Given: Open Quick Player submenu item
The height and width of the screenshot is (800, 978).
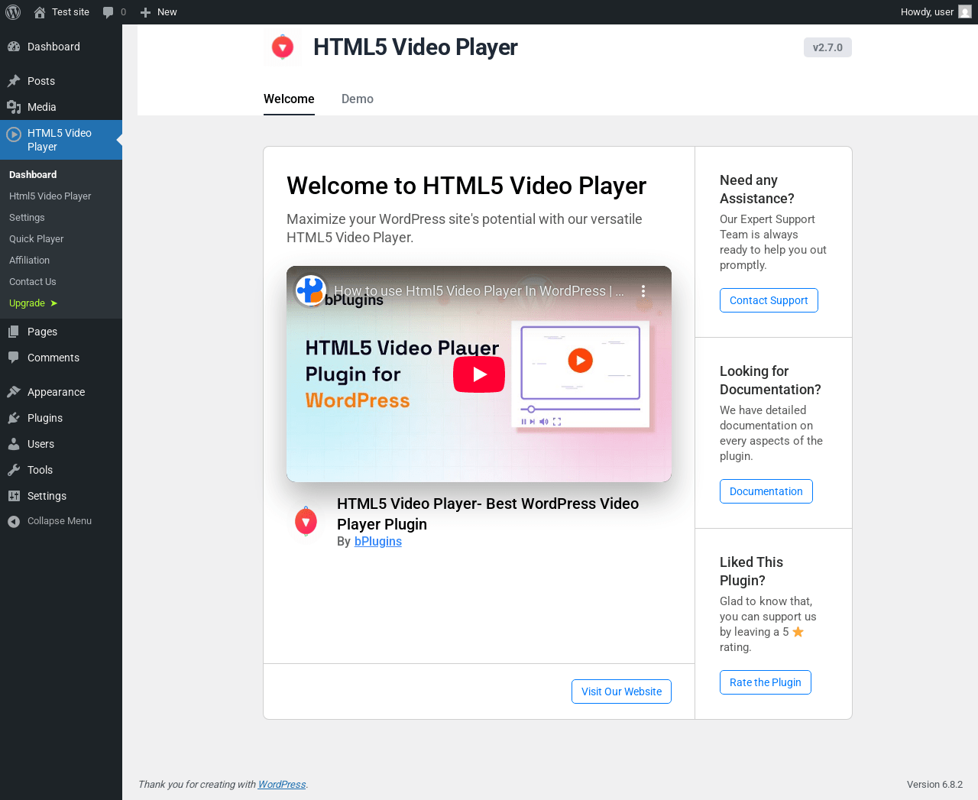Looking at the screenshot, I should pyautogui.click(x=37, y=239).
